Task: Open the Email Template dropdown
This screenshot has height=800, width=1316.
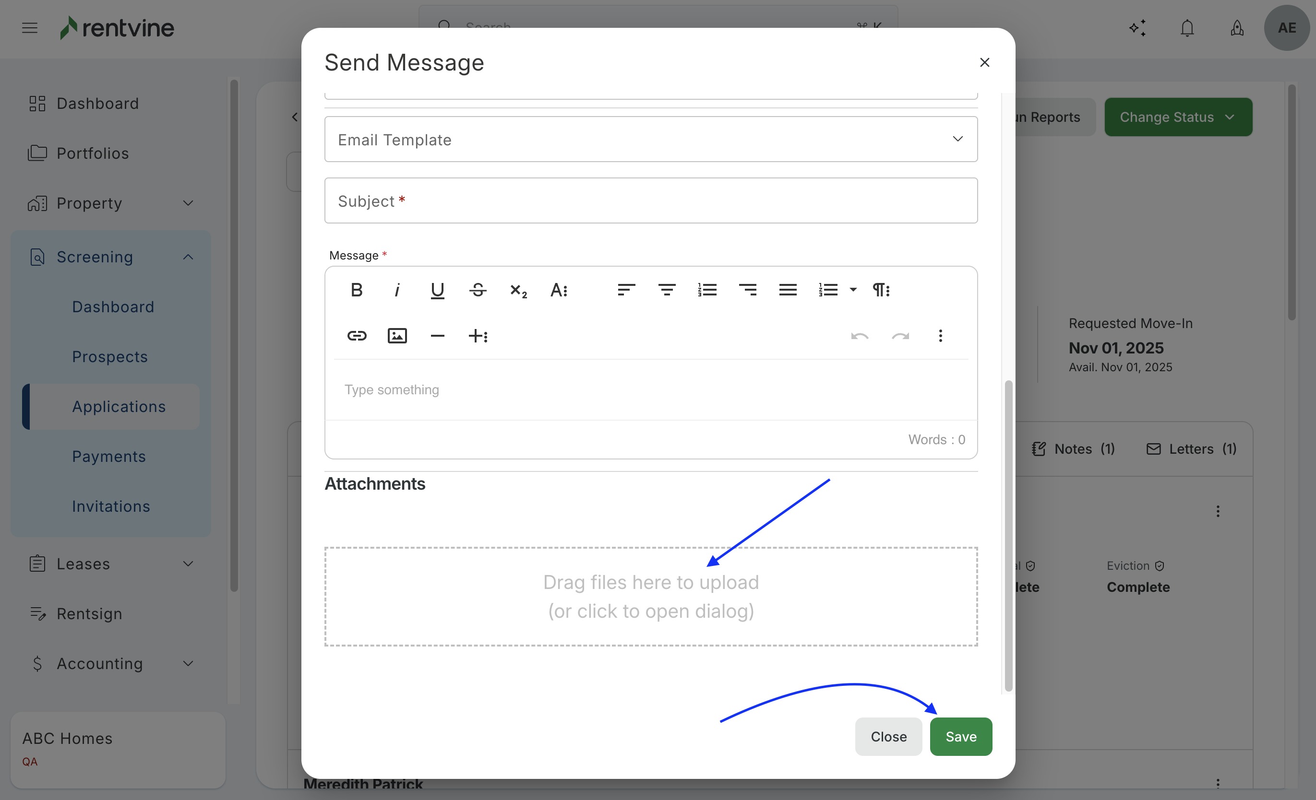Action: click(x=650, y=139)
